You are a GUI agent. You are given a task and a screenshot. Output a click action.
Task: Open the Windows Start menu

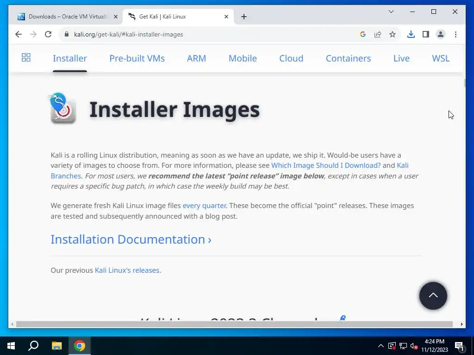tap(11, 346)
